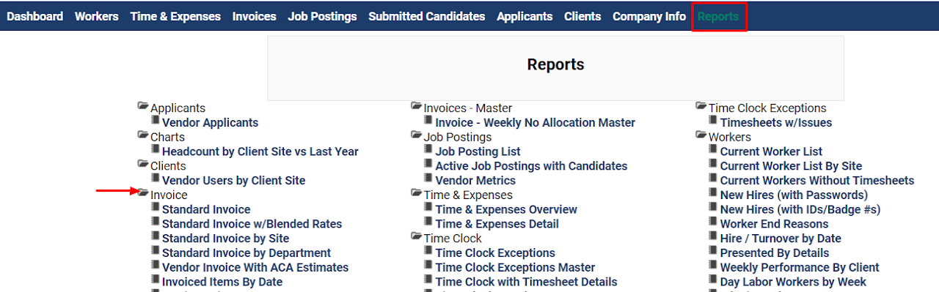The image size is (939, 292).
Task: Click the folder icon beside Time Clock category
Action: [x=417, y=237]
